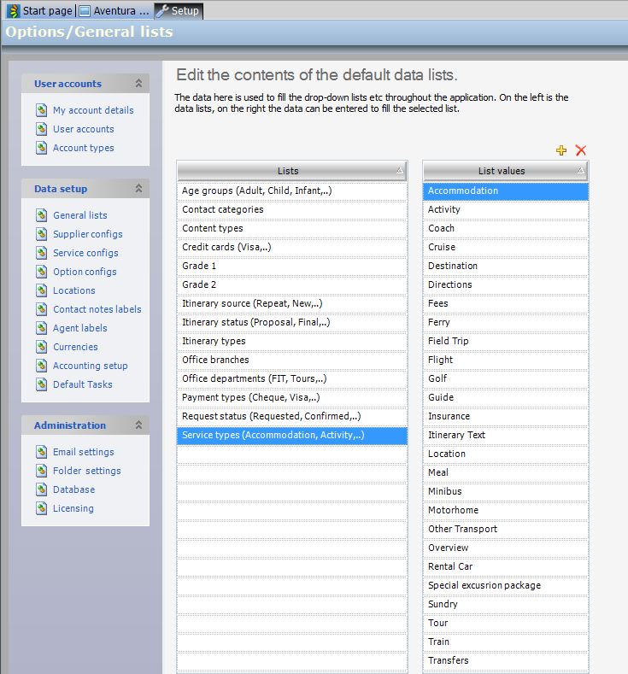Switch to the Aventura tab

pos(114,11)
